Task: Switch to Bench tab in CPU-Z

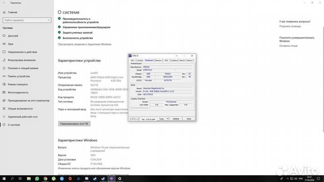Action: pyautogui.click(x=182, y=61)
